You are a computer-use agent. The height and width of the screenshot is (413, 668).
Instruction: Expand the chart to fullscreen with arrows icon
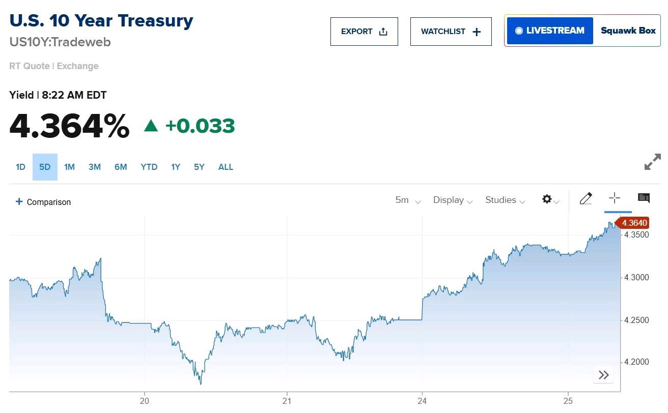click(652, 162)
